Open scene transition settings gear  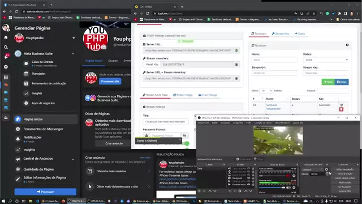(x=326, y=169)
